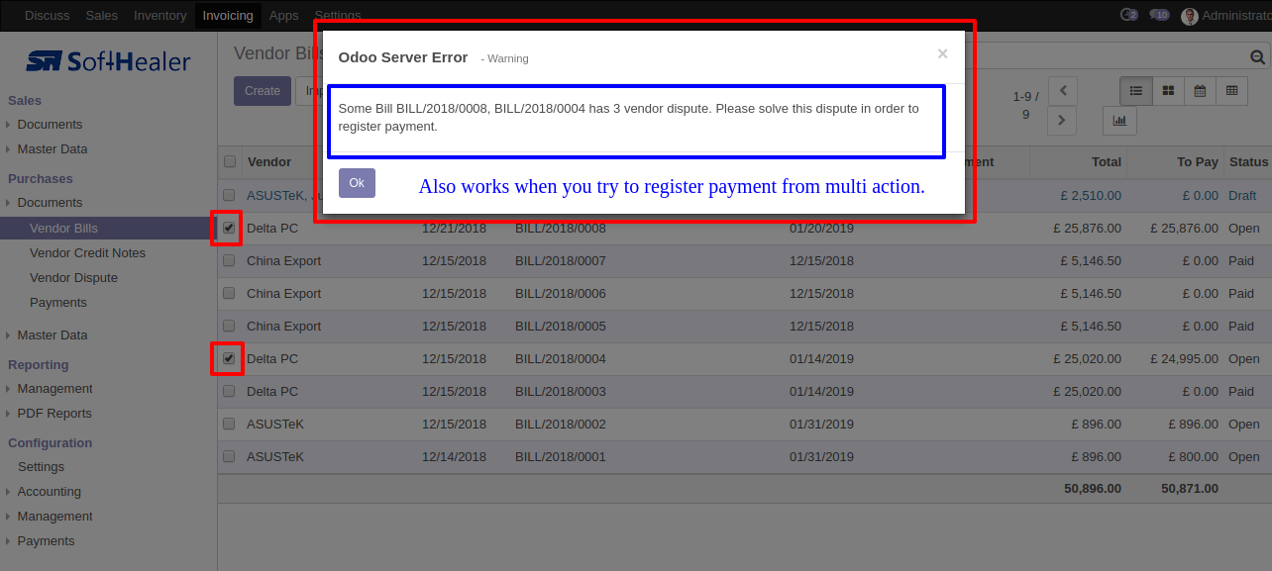The width and height of the screenshot is (1272, 571).
Task: Check the BILL/2018/0001 row checkbox
Action: (x=229, y=457)
